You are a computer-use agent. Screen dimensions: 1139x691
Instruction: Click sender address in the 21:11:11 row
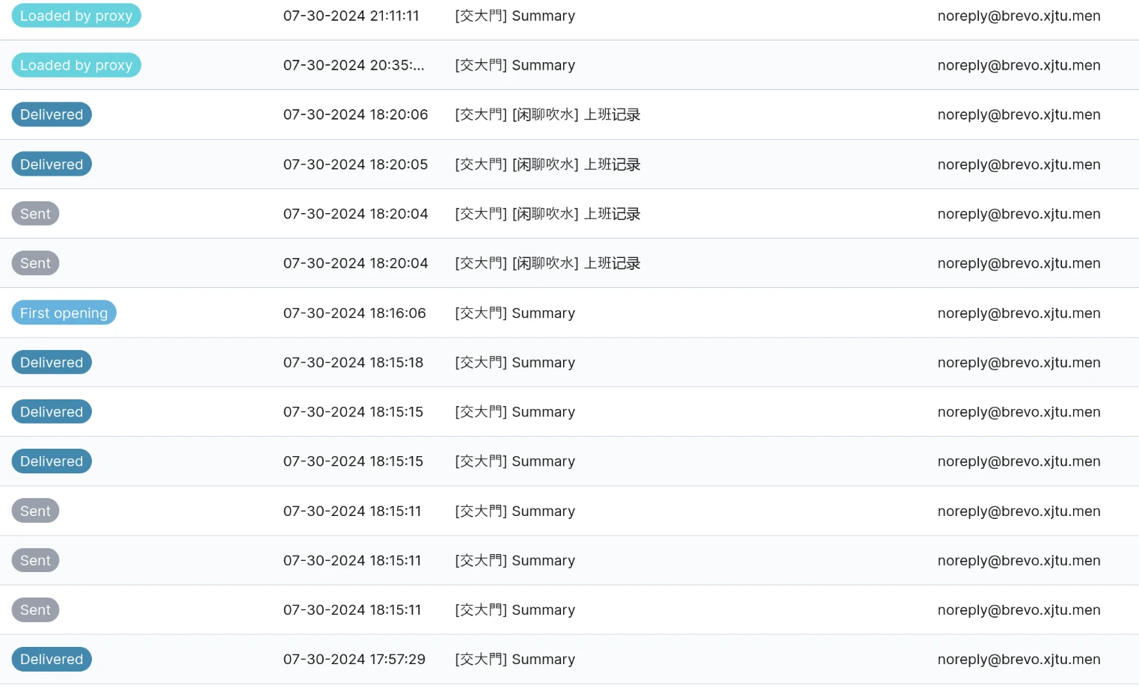point(1019,16)
